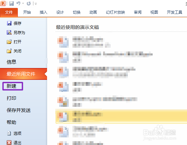Image resolution: width=187 pixels, height=145 pixels.
Task: Open the highlighted yellow recent presentation
Action: pyautogui.click(x=121, y=117)
